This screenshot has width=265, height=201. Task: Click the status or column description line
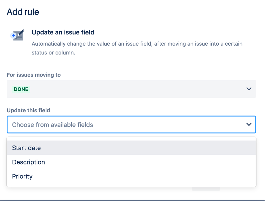[x=53, y=52]
